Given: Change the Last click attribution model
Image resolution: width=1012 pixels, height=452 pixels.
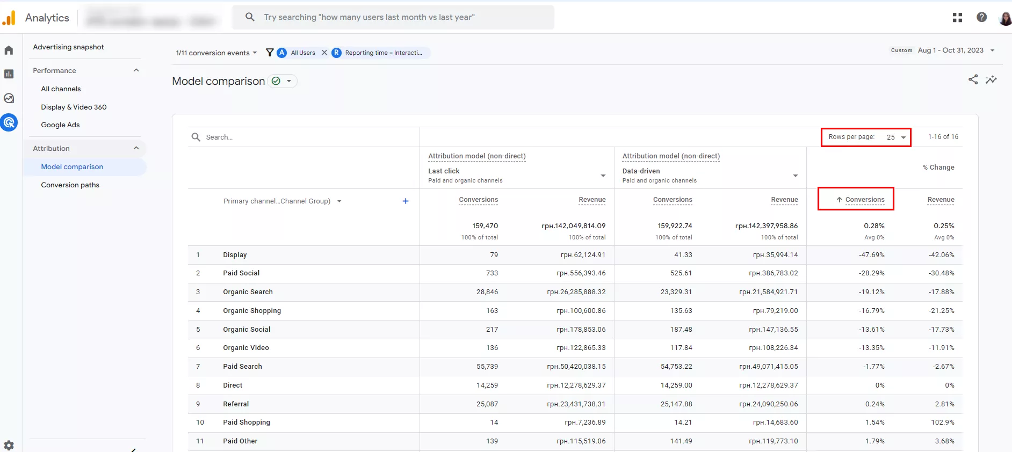Looking at the screenshot, I should (x=517, y=176).
